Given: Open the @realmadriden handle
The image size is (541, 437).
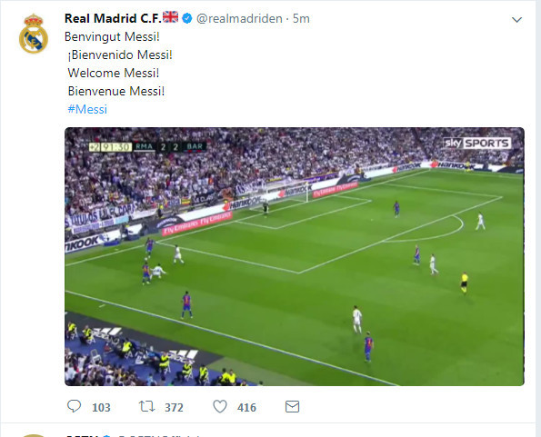Looking at the screenshot, I should pos(239,18).
